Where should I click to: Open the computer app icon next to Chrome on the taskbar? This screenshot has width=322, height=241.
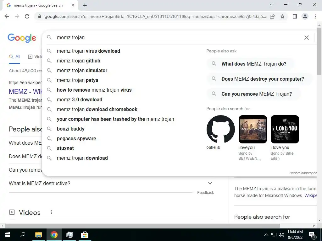(x=69, y=235)
